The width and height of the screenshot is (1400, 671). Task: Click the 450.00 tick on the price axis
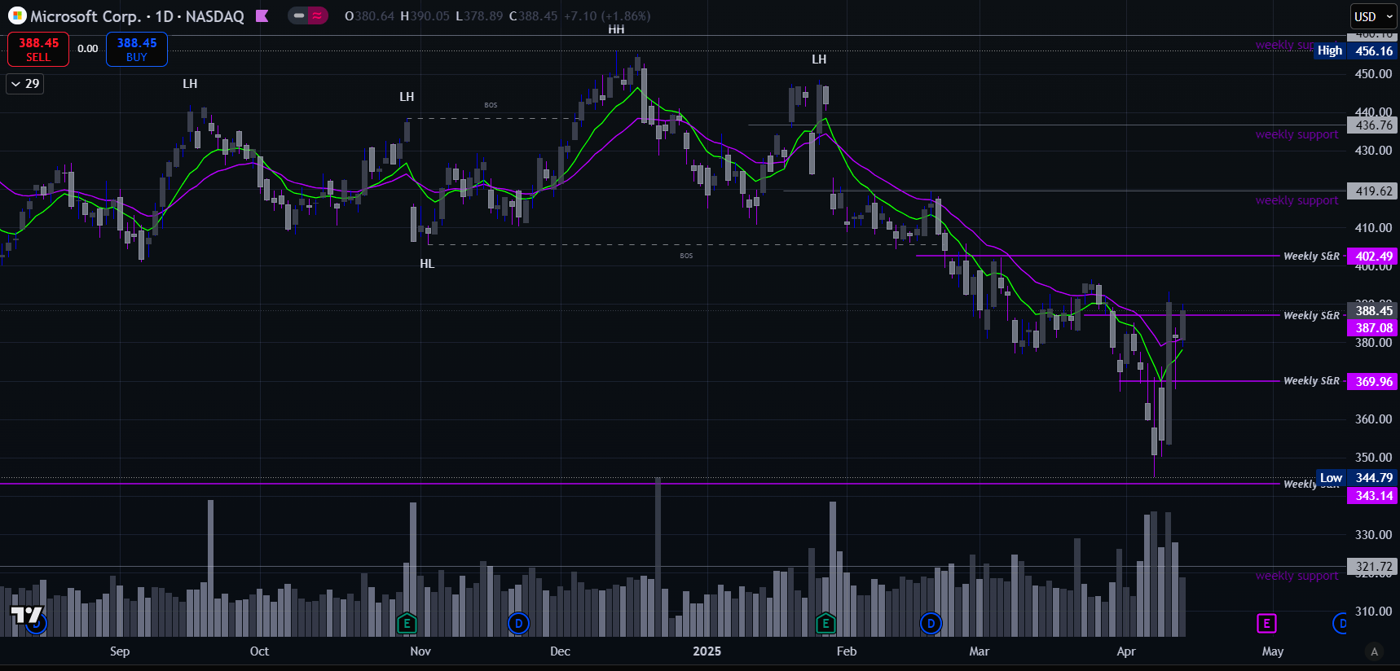(1374, 74)
